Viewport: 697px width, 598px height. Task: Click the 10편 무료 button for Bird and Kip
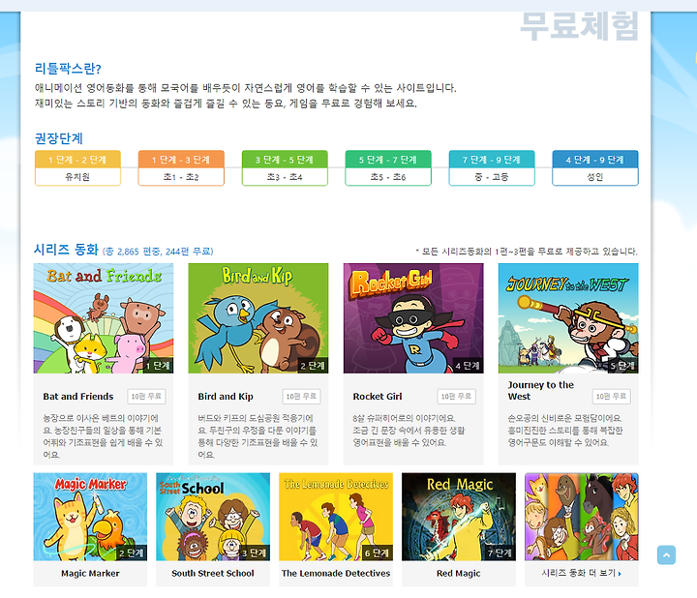coord(301,397)
